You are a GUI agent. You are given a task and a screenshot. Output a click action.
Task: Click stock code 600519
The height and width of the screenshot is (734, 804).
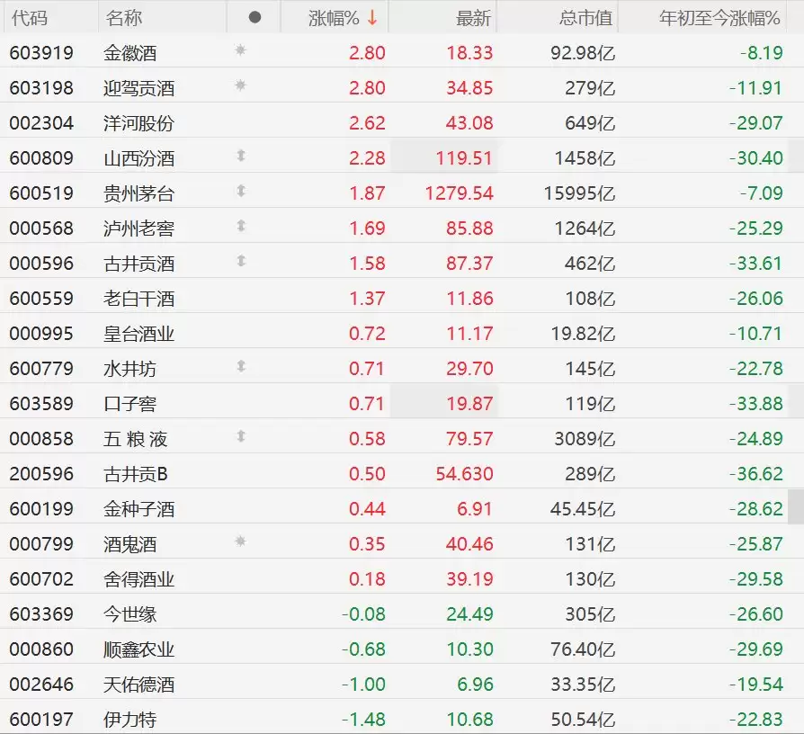(41, 193)
